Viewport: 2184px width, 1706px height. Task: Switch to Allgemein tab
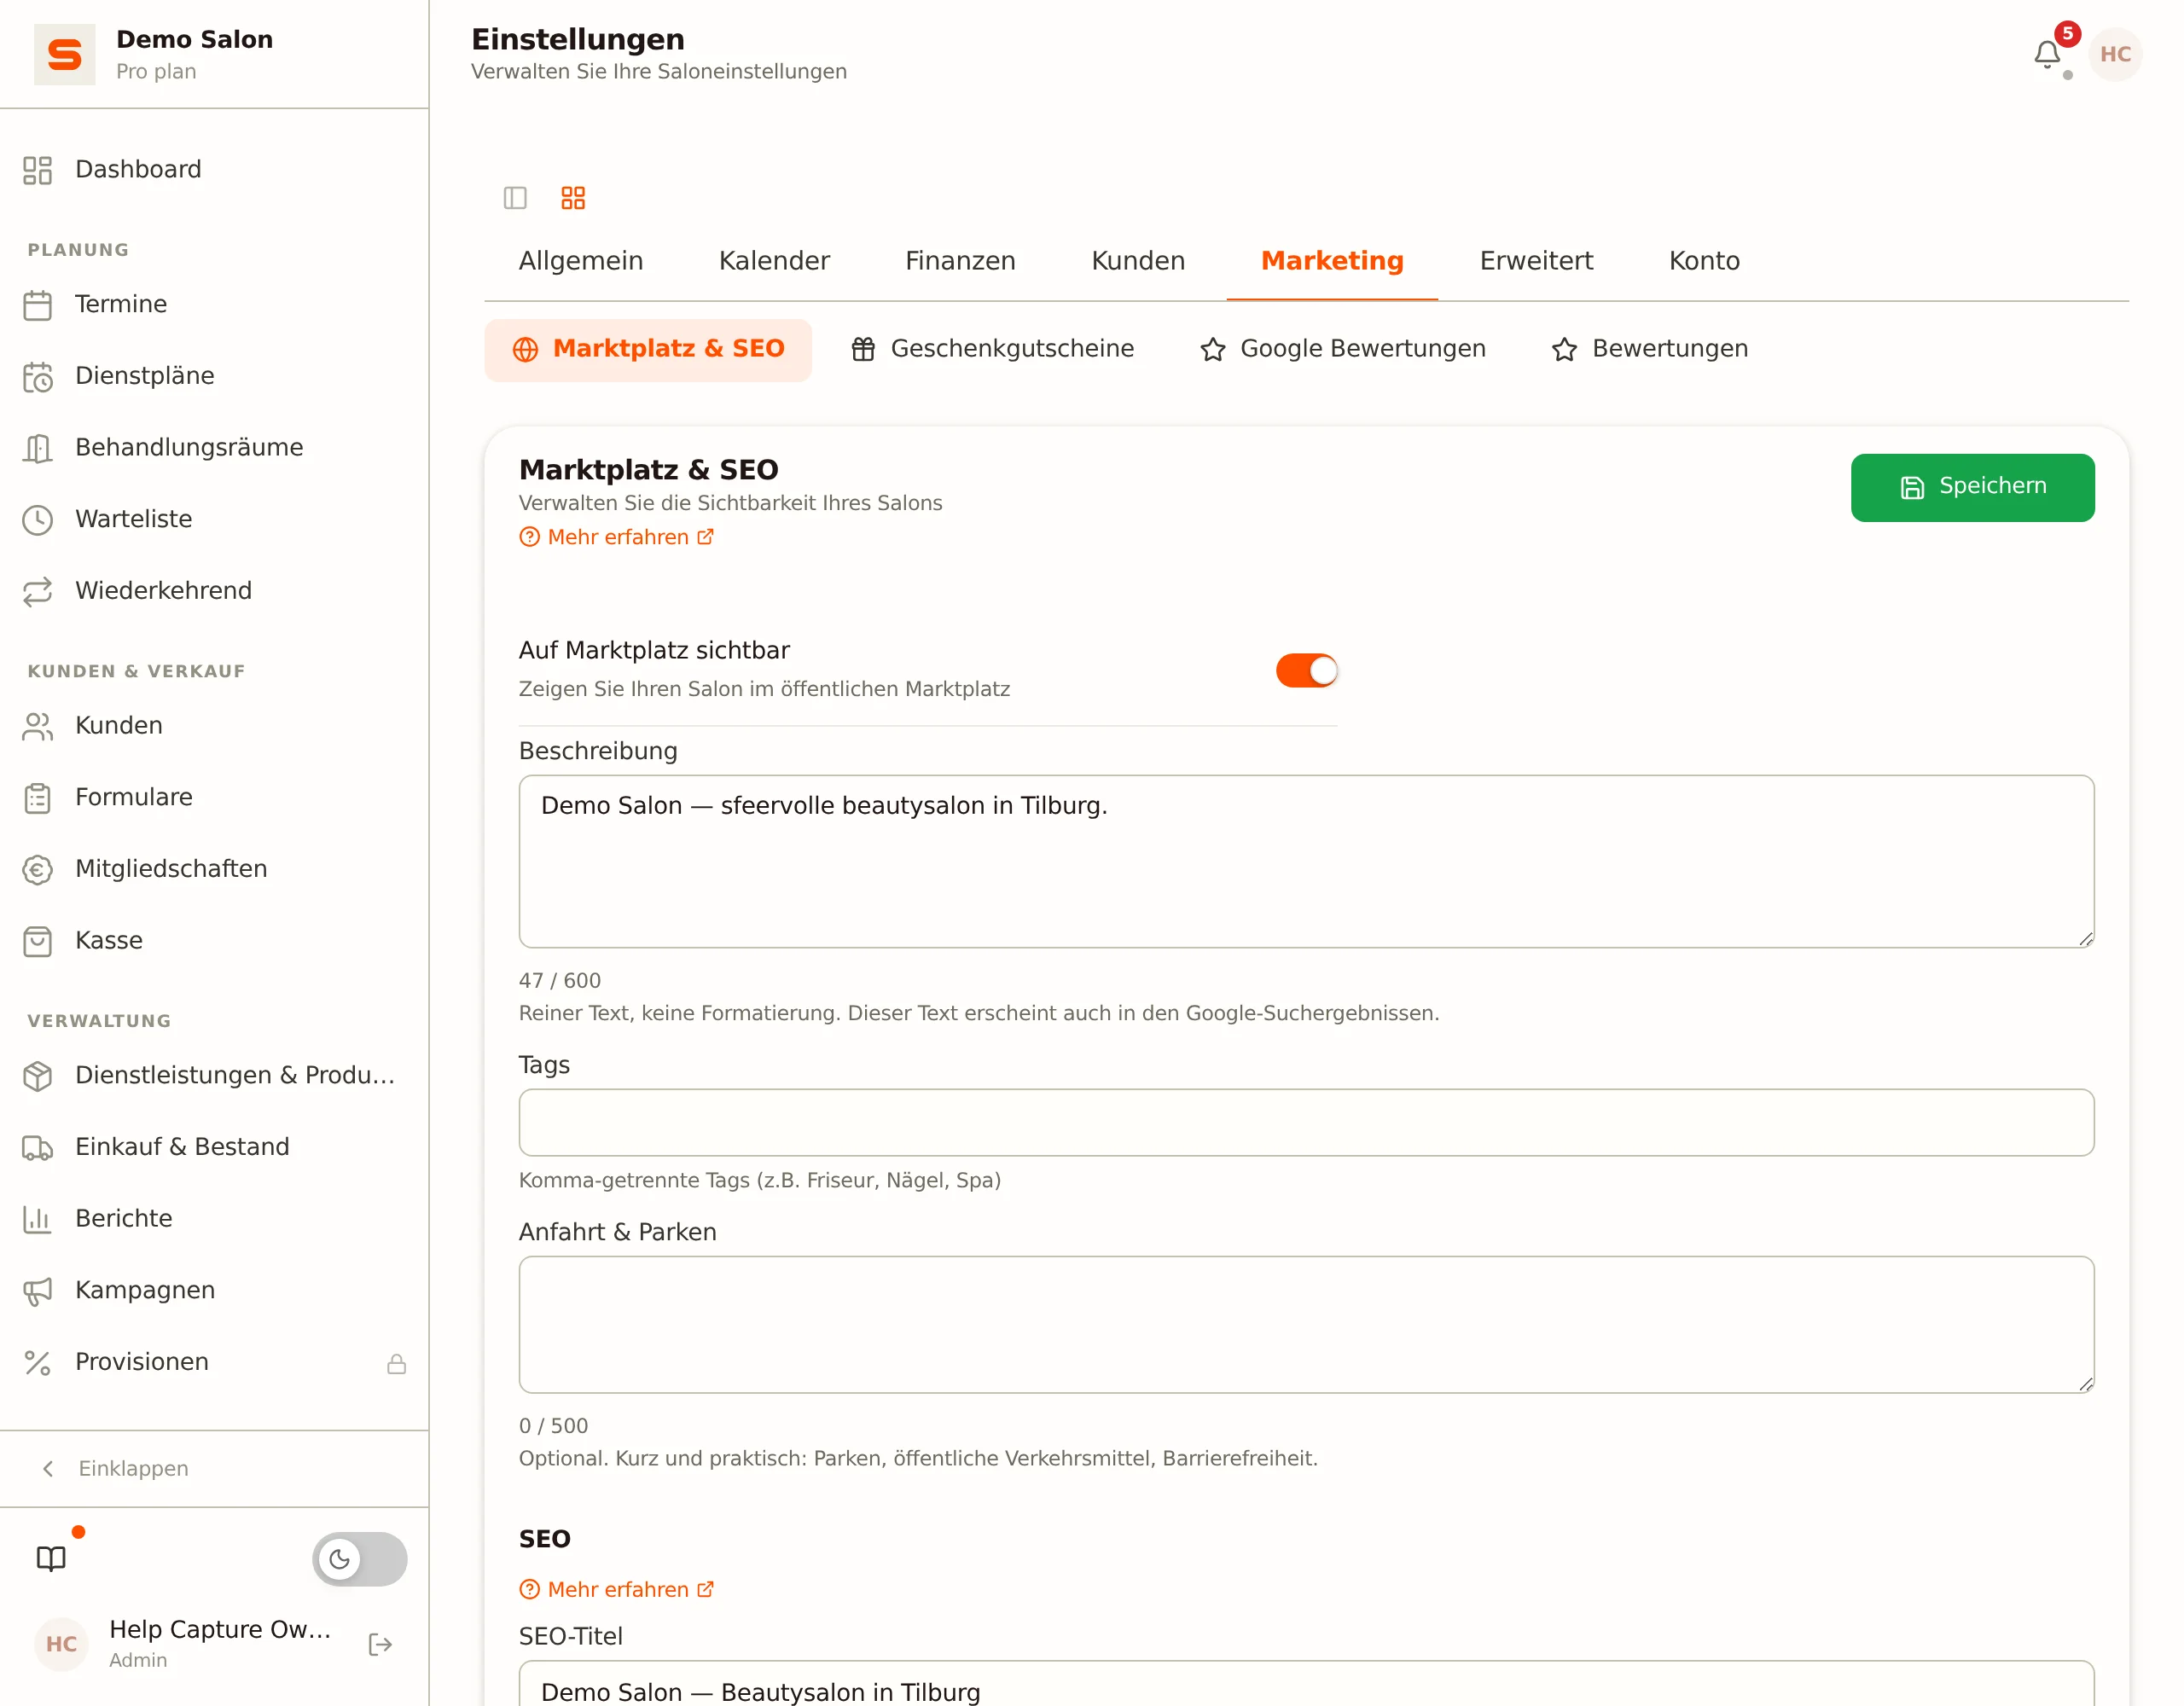click(x=581, y=261)
